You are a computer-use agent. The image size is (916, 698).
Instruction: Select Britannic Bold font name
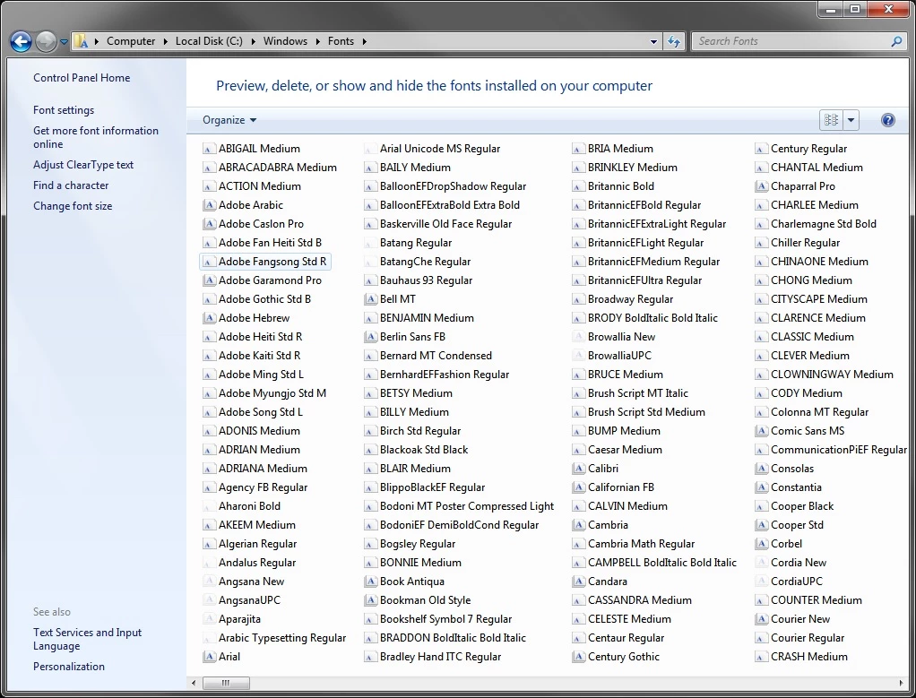click(x=621, y=187)
